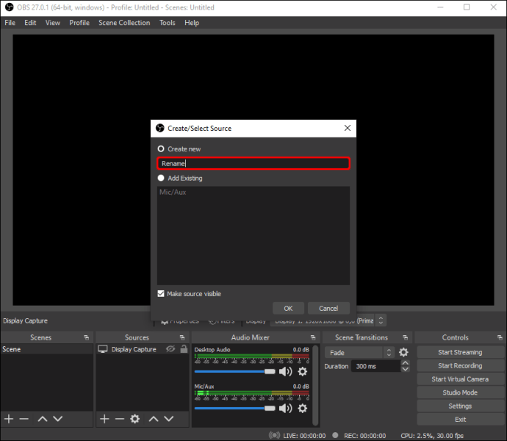The height and width of the screenshot is (441, 507).
Task: Open the Edit menu
Action: click(30, 23)
